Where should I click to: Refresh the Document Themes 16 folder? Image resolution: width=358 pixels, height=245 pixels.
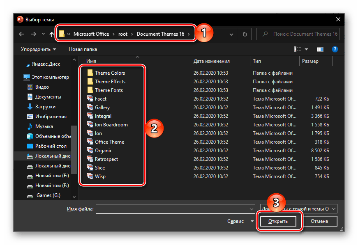pyautogui.click(x=245, y=34)
